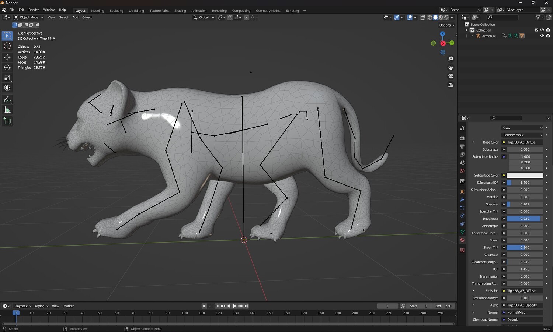
Task: Open the Global transform orientation dropdown
Action: [x=204, y=17]
